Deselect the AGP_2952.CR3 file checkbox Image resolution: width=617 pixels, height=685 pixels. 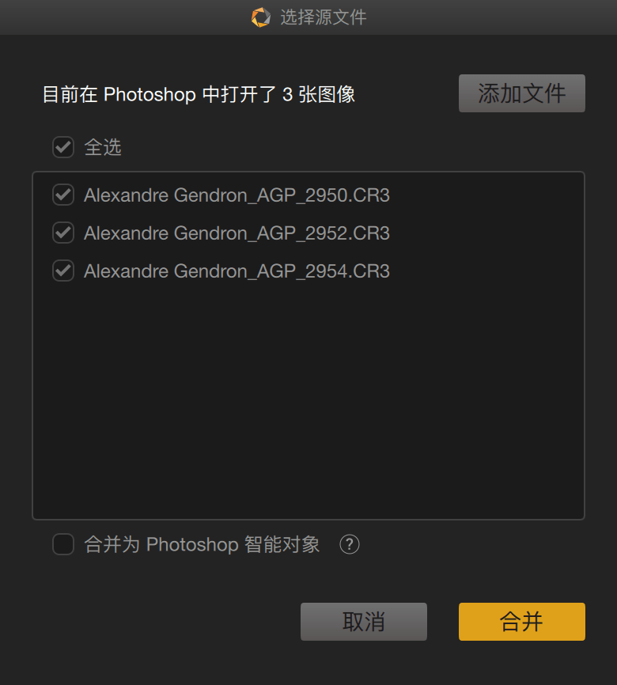63,233
